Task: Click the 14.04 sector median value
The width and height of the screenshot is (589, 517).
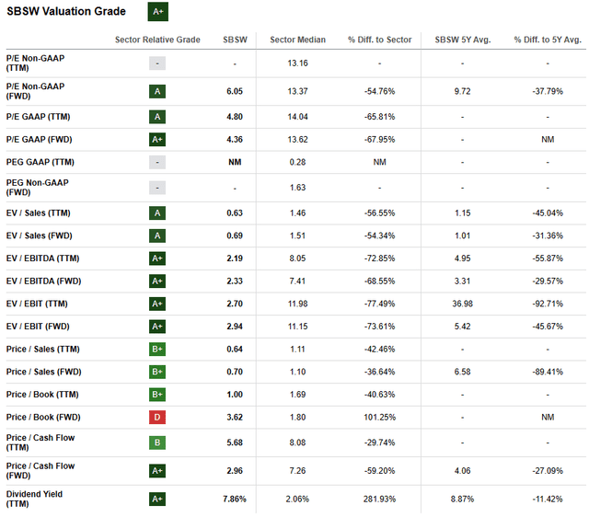Action: (298, 117)
